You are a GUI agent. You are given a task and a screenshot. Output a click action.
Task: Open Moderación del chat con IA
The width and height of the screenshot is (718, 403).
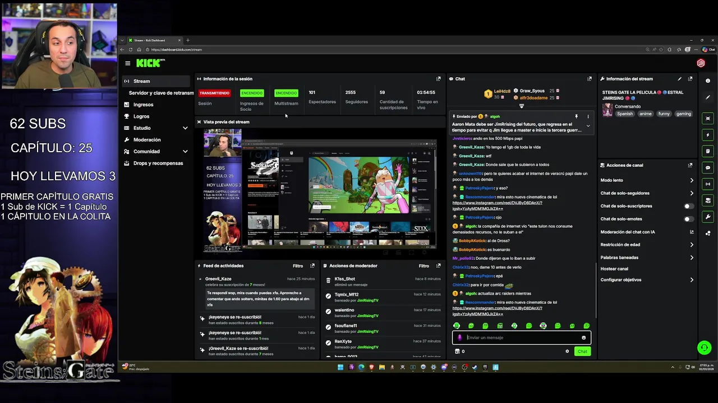coord(646,232)
